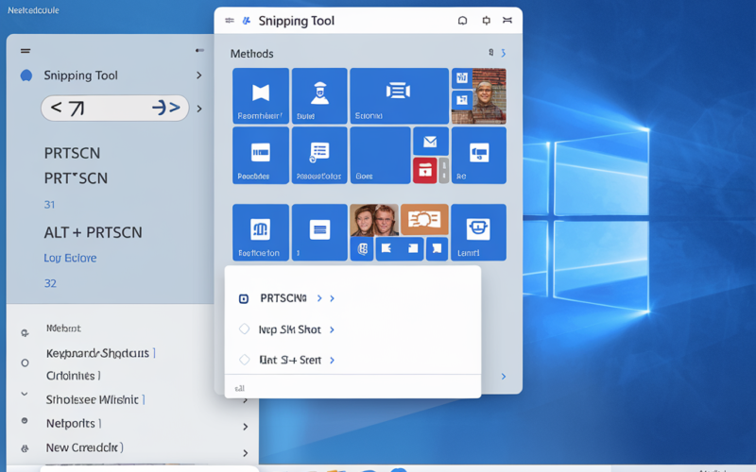756x472 pixels.
Task: Select the PRTSCN entry in the left panel
Action: tap(73, 153)
